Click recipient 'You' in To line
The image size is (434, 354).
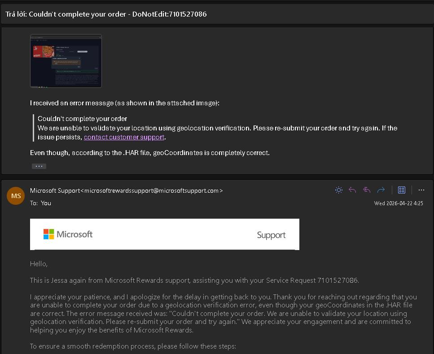coord(46,203)
